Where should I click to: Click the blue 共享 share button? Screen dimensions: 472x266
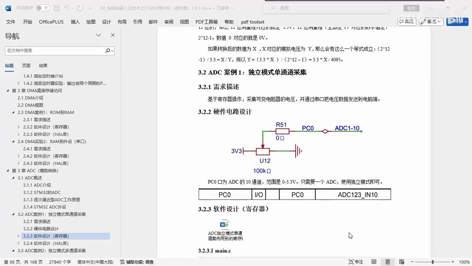pyautogui.click(x=457, y=21)
